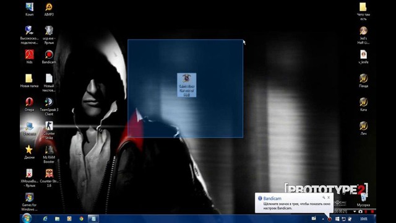This screenshot has height=223, width=396.
Task: Select the Новый текстов... document file
Action: tap(49, 82)
